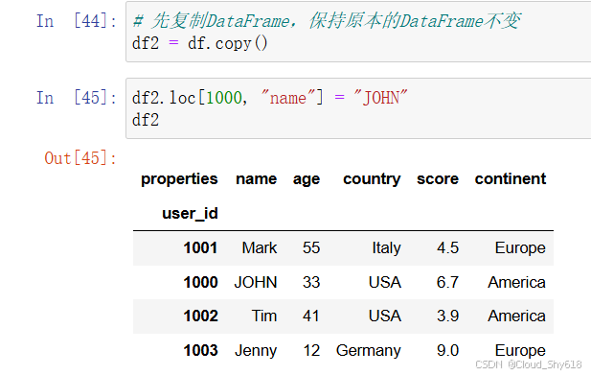Screen dimensions: 591x375
Task: Click the Out[45] output prompt
Action: [x=80, y=158]
